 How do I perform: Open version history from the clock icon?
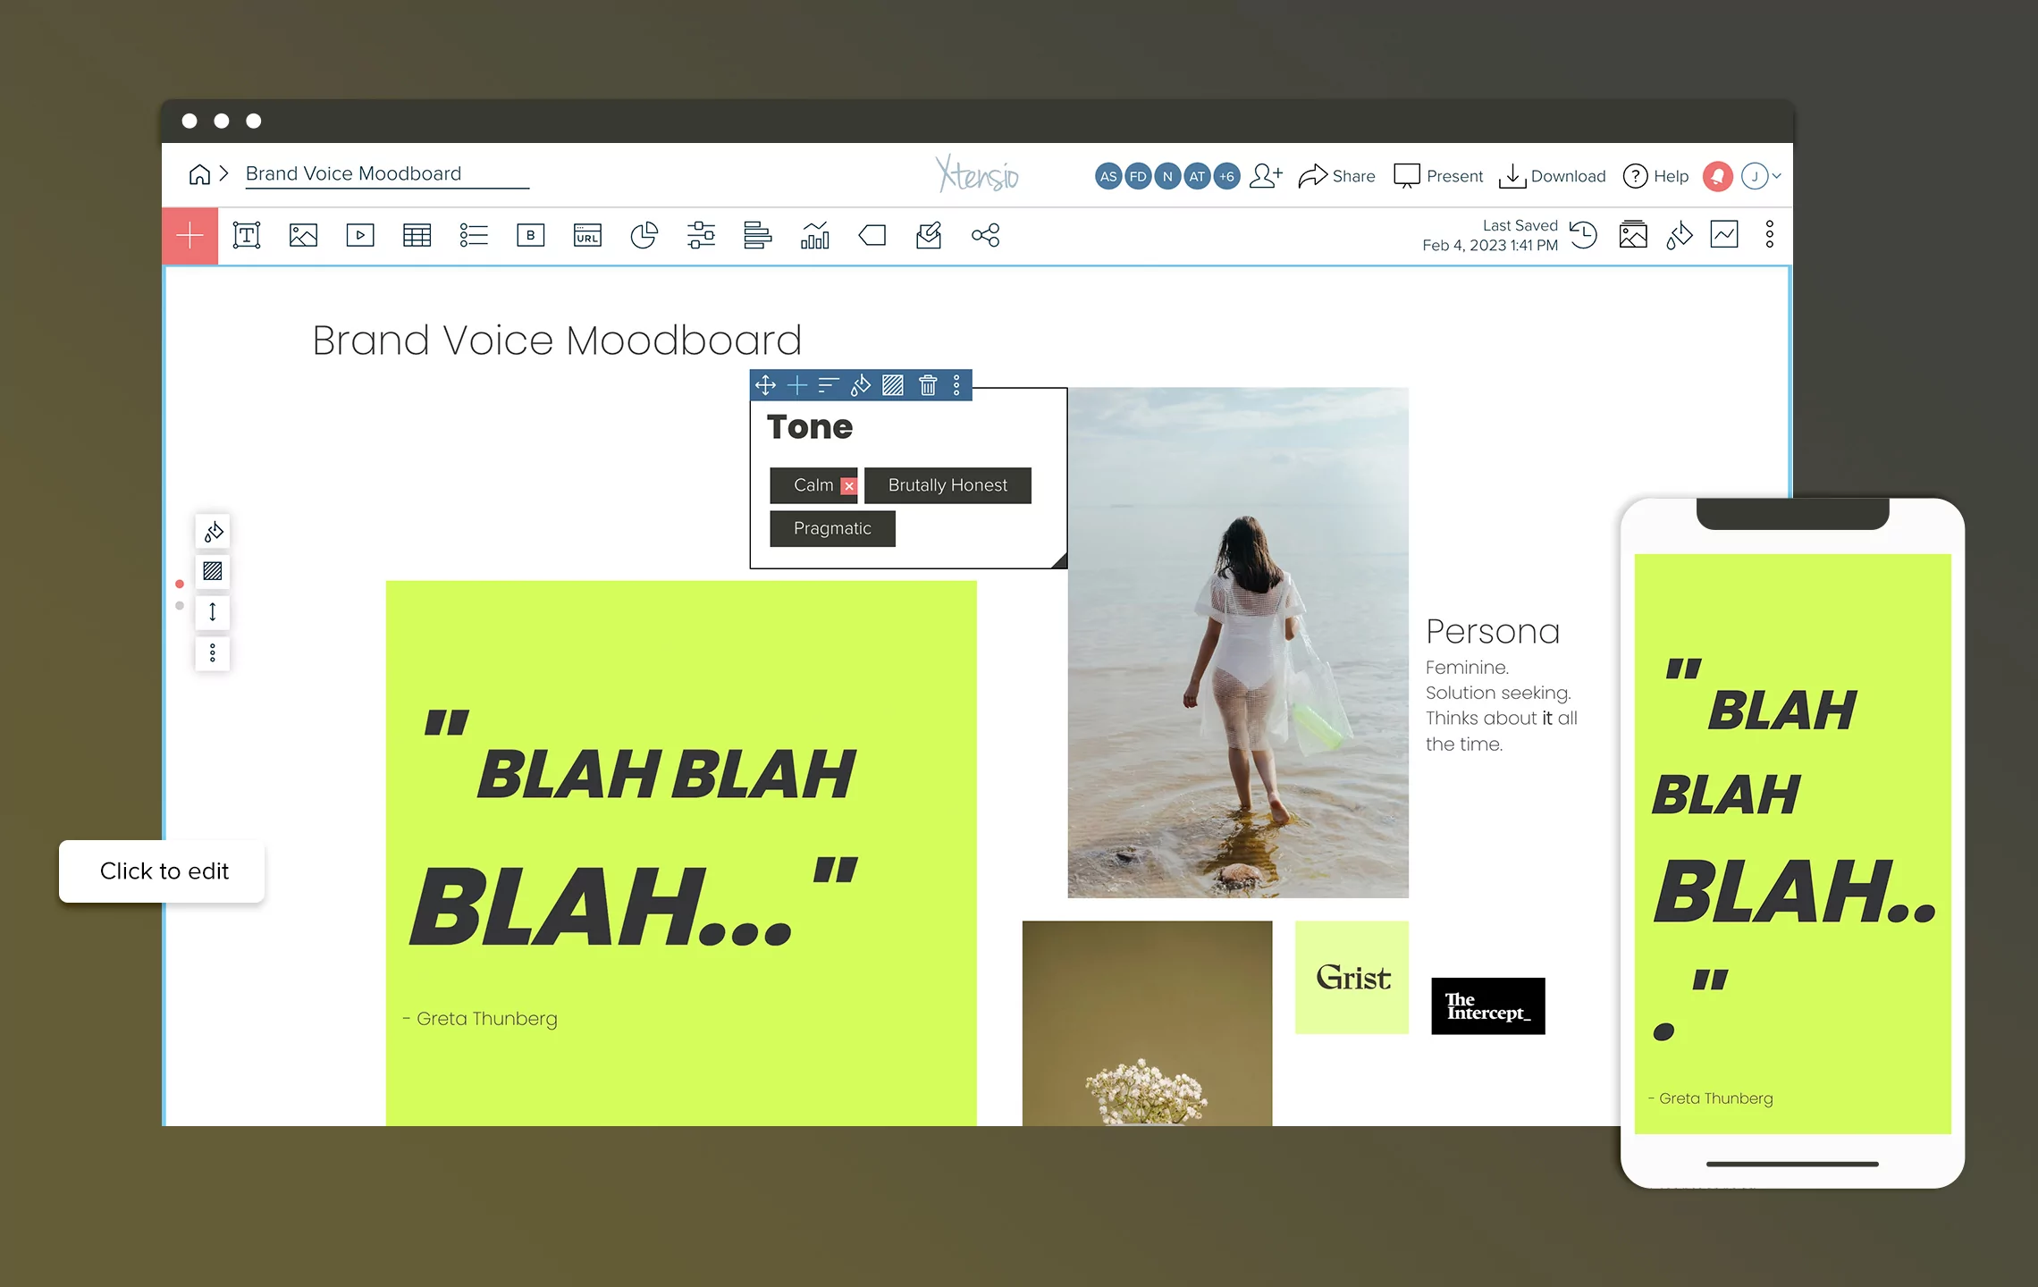coord(1584,235)
